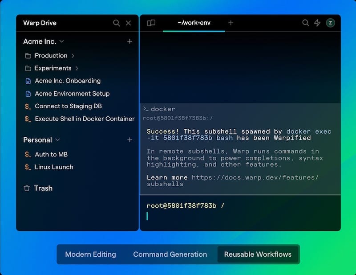The image size is (356, 275).
Task: Click the Execute Shell workflow icon
Action: click(28, 119)
